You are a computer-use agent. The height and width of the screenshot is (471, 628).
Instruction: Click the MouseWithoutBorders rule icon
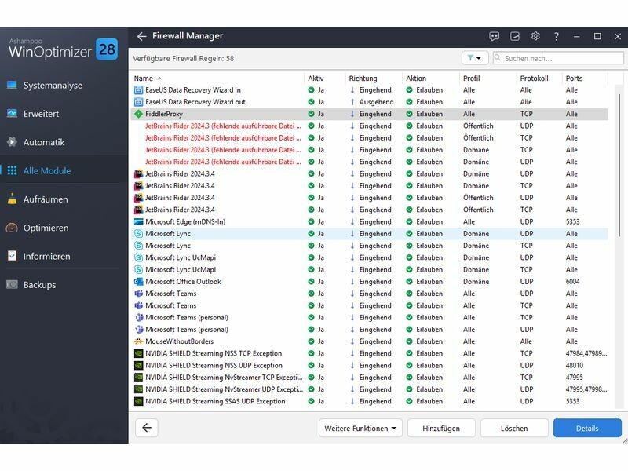(139, 341)
